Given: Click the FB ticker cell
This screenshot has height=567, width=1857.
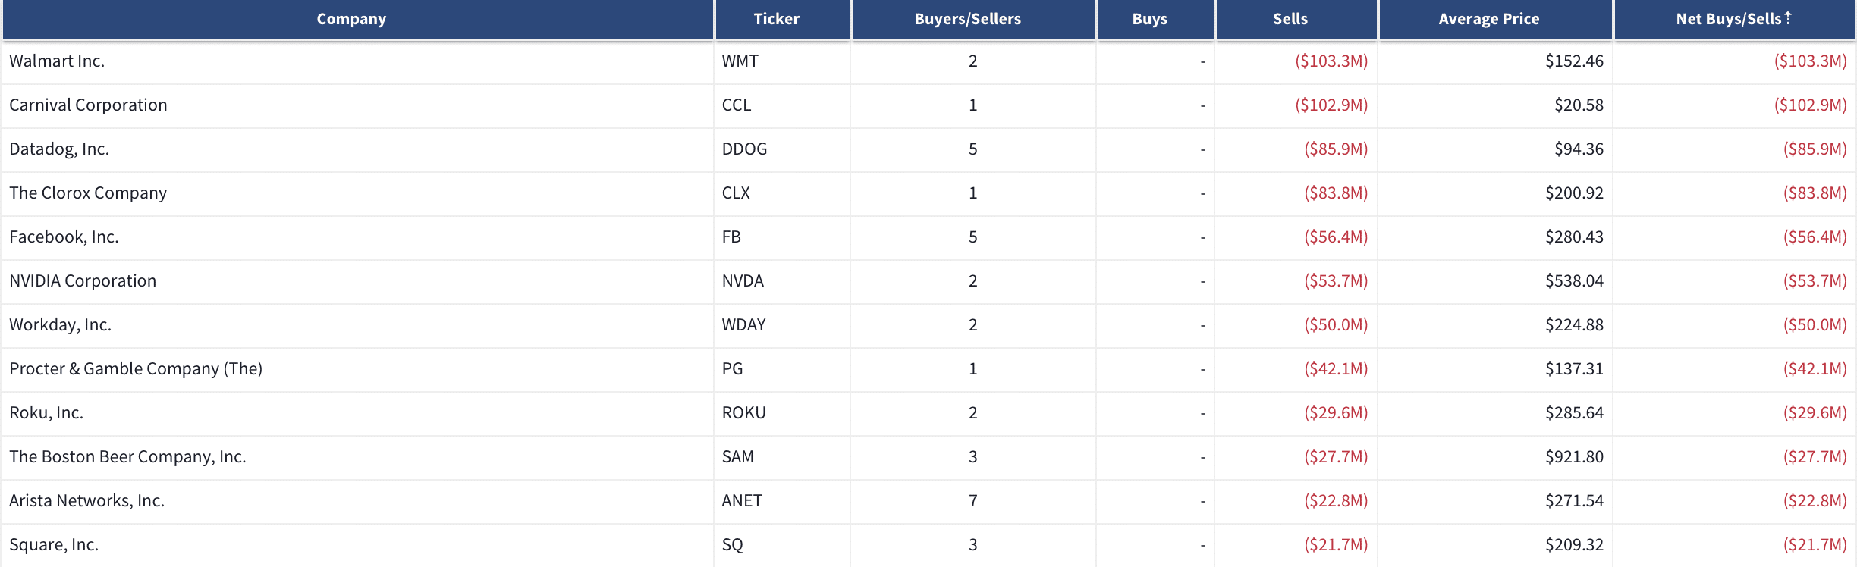Looking at the screenshot, I should (782, 237).
